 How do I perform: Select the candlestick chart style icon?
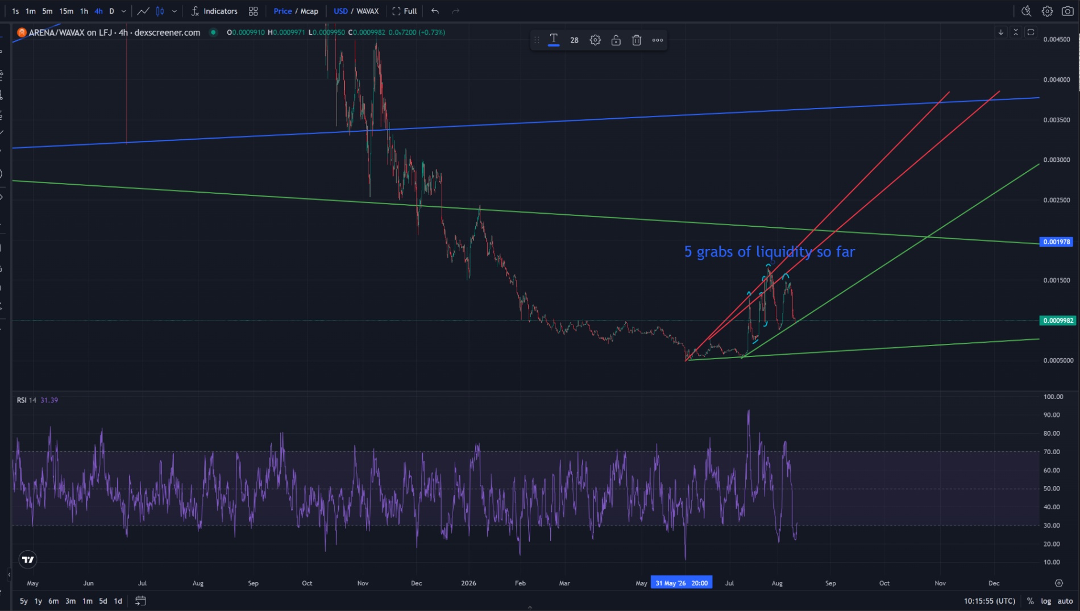pyautogui.click(x=160, y=11)
